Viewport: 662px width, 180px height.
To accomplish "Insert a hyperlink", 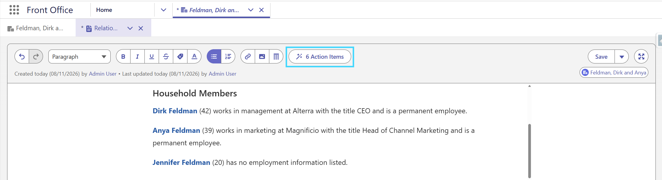I will 248,56.
